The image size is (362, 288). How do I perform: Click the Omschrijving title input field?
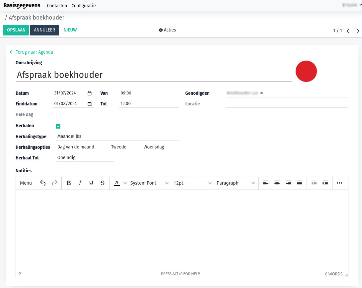133,75
